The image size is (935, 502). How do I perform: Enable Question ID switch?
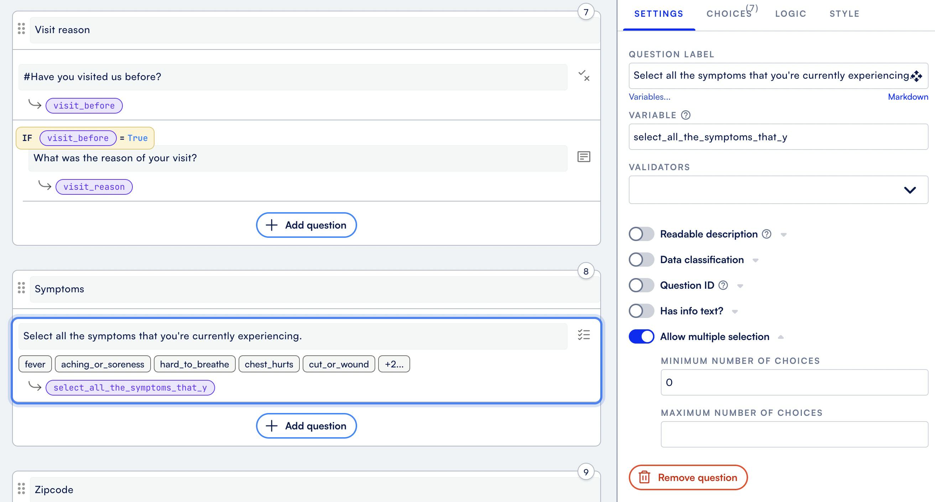click(x=641, y=285)
